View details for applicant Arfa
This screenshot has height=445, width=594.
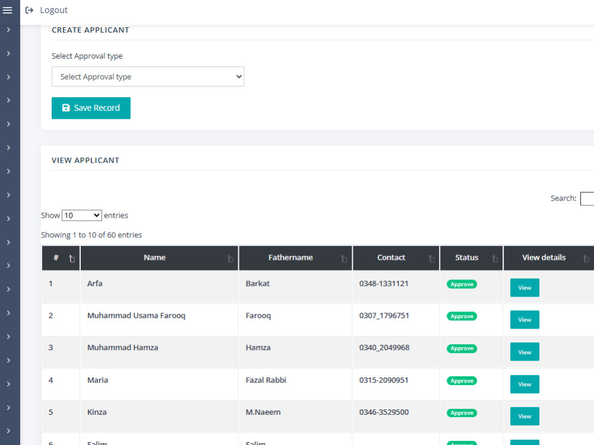(525, 288)
